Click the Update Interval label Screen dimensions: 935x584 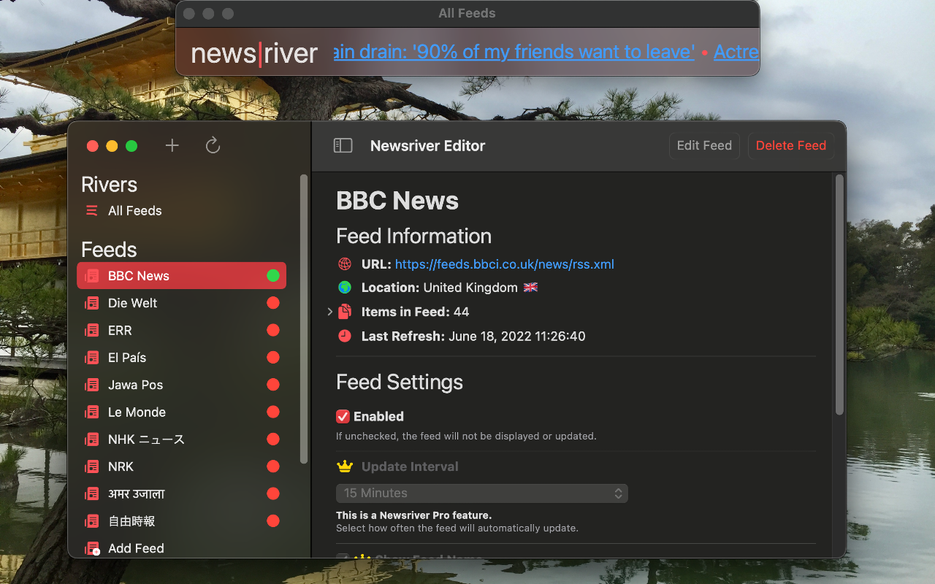click(410, 466)
